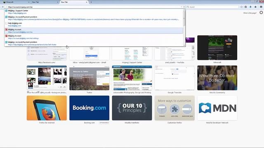This screenshot has height=148, width=264.
Task: Click the Twitter tile caption text
Action: tap(90, 92)
